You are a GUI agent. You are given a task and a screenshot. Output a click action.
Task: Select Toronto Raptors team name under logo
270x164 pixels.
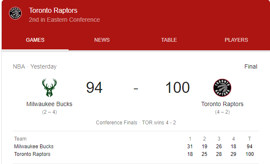pyautogui.click(x=222, y=104)
